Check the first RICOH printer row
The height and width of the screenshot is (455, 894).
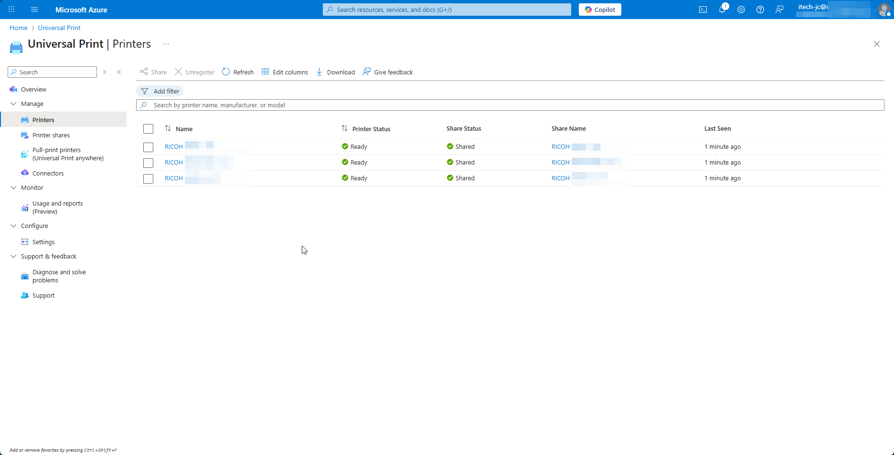click(x=148, y=147)
